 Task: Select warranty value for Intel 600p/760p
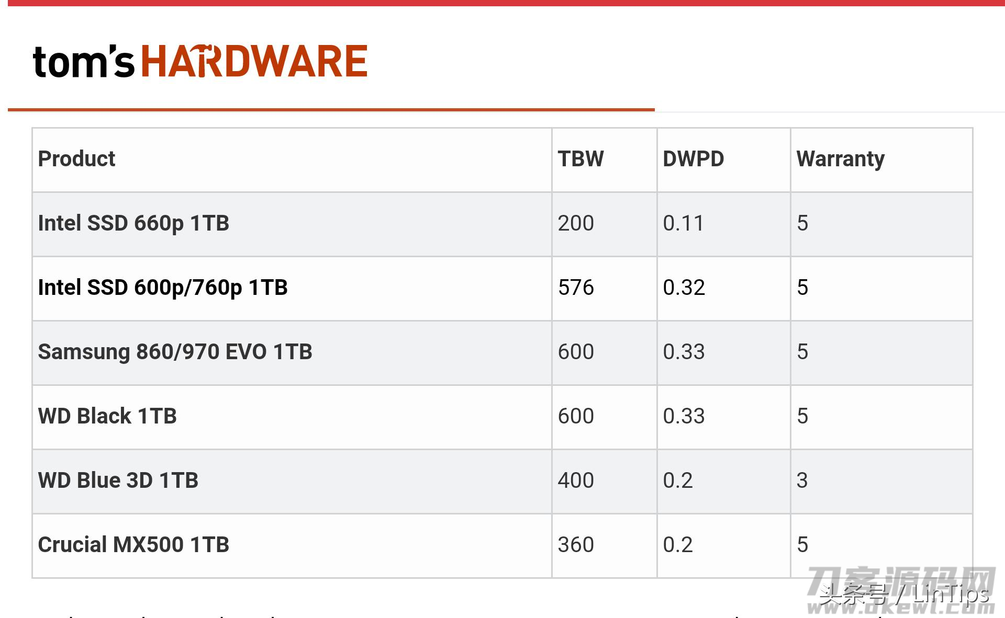tap(802, 288)
